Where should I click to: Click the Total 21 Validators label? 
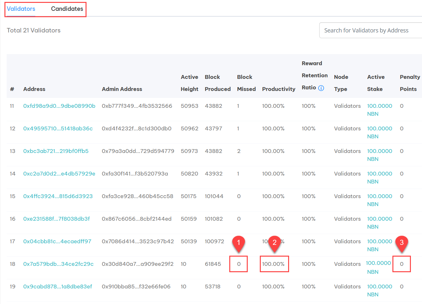[x=34, y=30]
